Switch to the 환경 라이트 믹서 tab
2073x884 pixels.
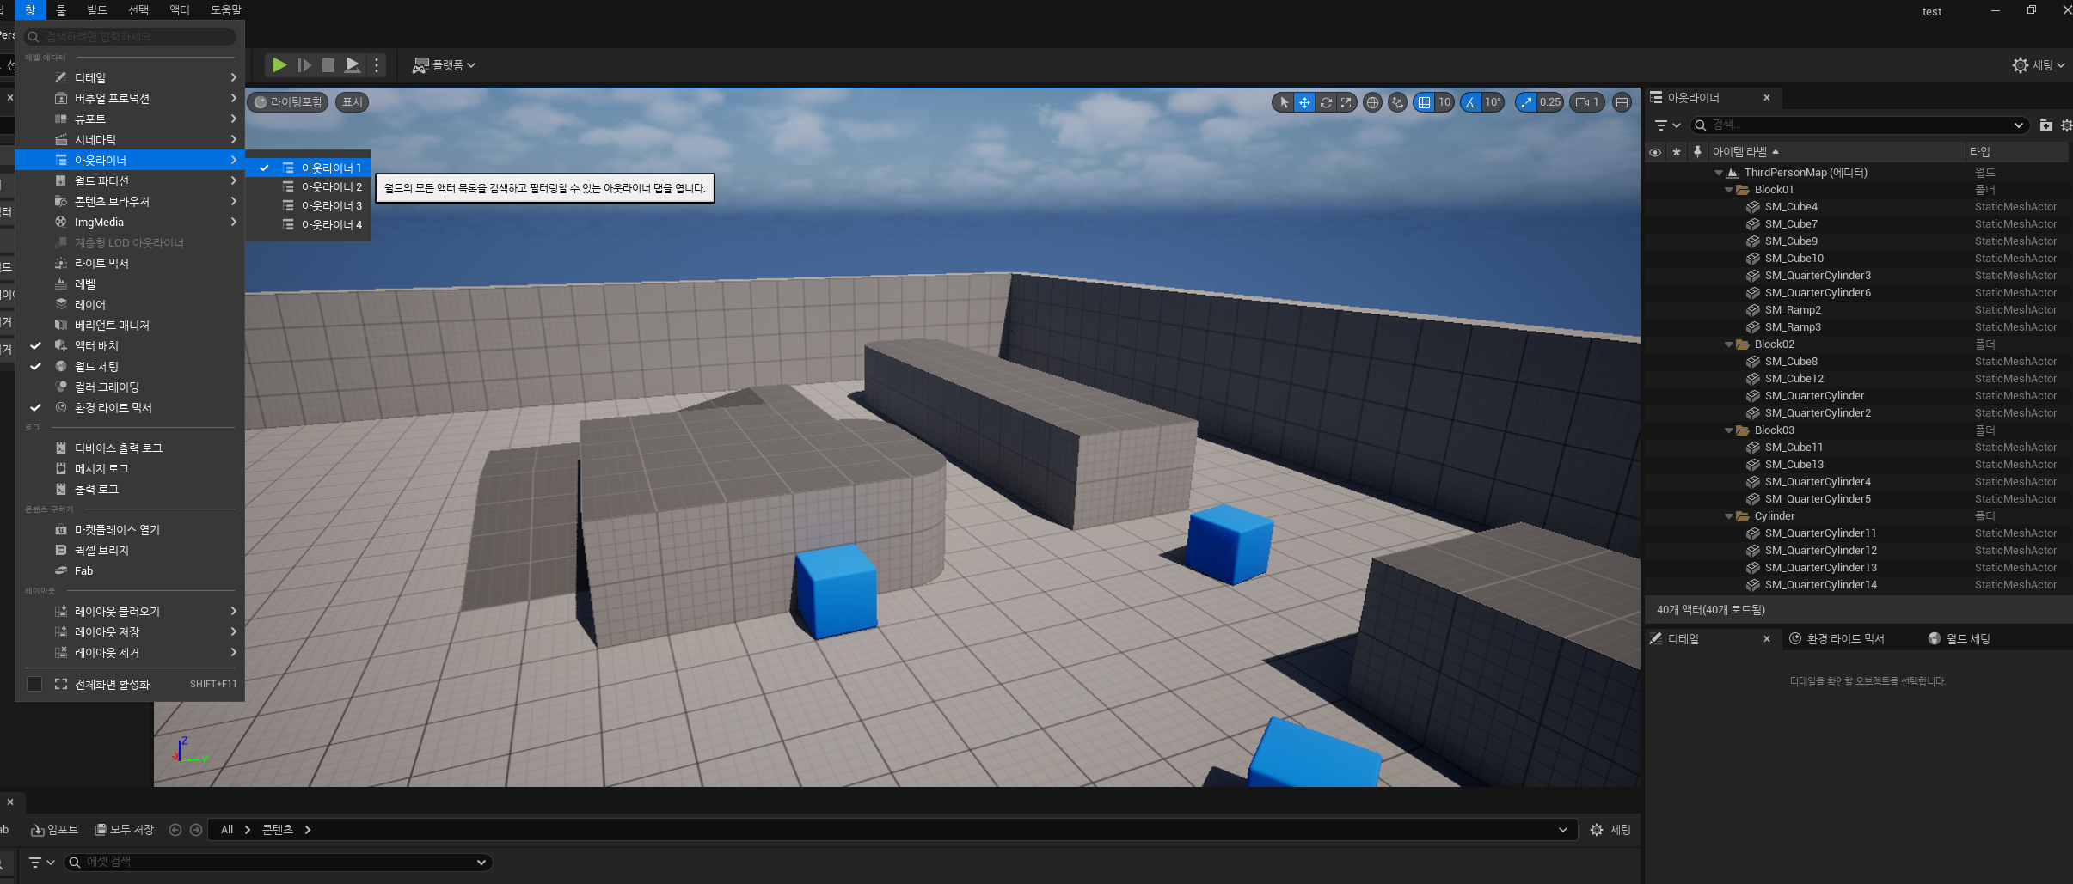pyautogui.click(x=1837, y=639)
